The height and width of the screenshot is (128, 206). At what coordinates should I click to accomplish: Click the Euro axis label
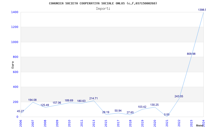point(13,65)
